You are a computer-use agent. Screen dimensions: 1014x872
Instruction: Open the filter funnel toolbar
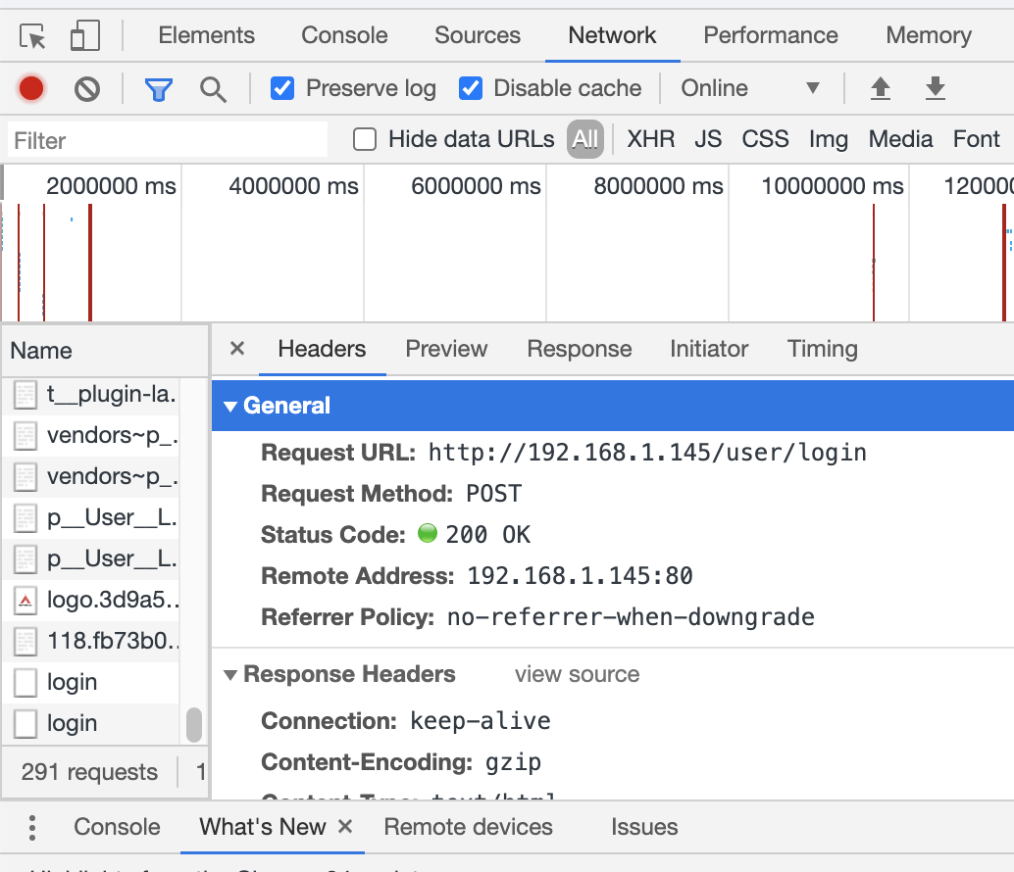coord(160,88)
